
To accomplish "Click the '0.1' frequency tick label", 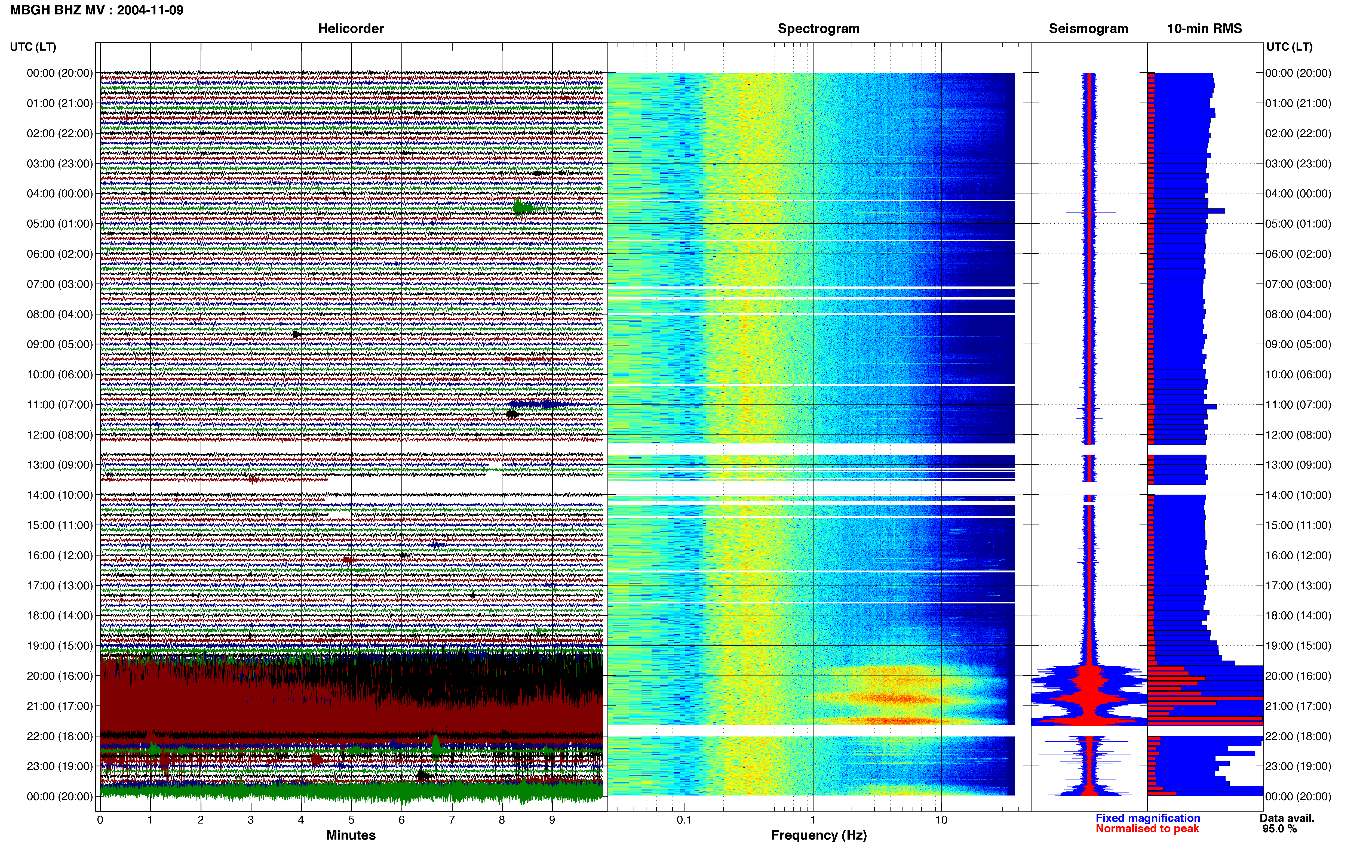I will (684, 819).
